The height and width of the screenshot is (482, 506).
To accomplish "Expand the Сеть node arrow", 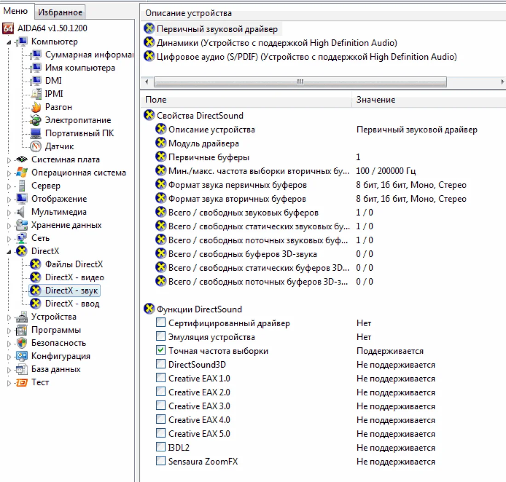I will tap(9, 239).
